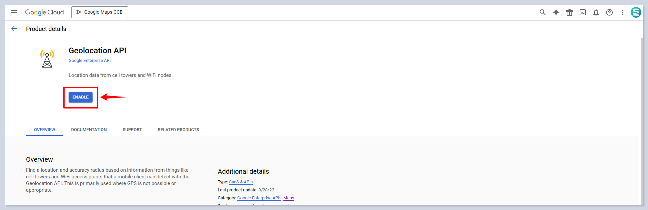Follow the Google Enterprise API link under title

[90, 61]
